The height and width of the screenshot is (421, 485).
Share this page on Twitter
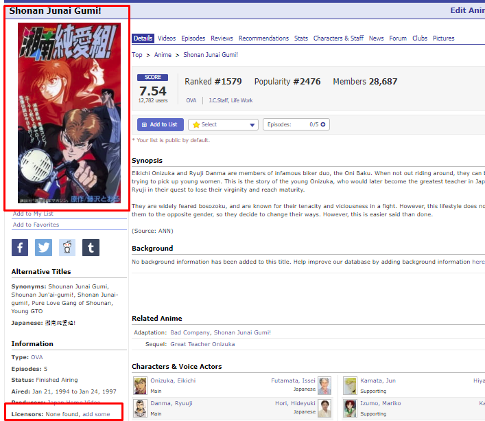point(44,248)
